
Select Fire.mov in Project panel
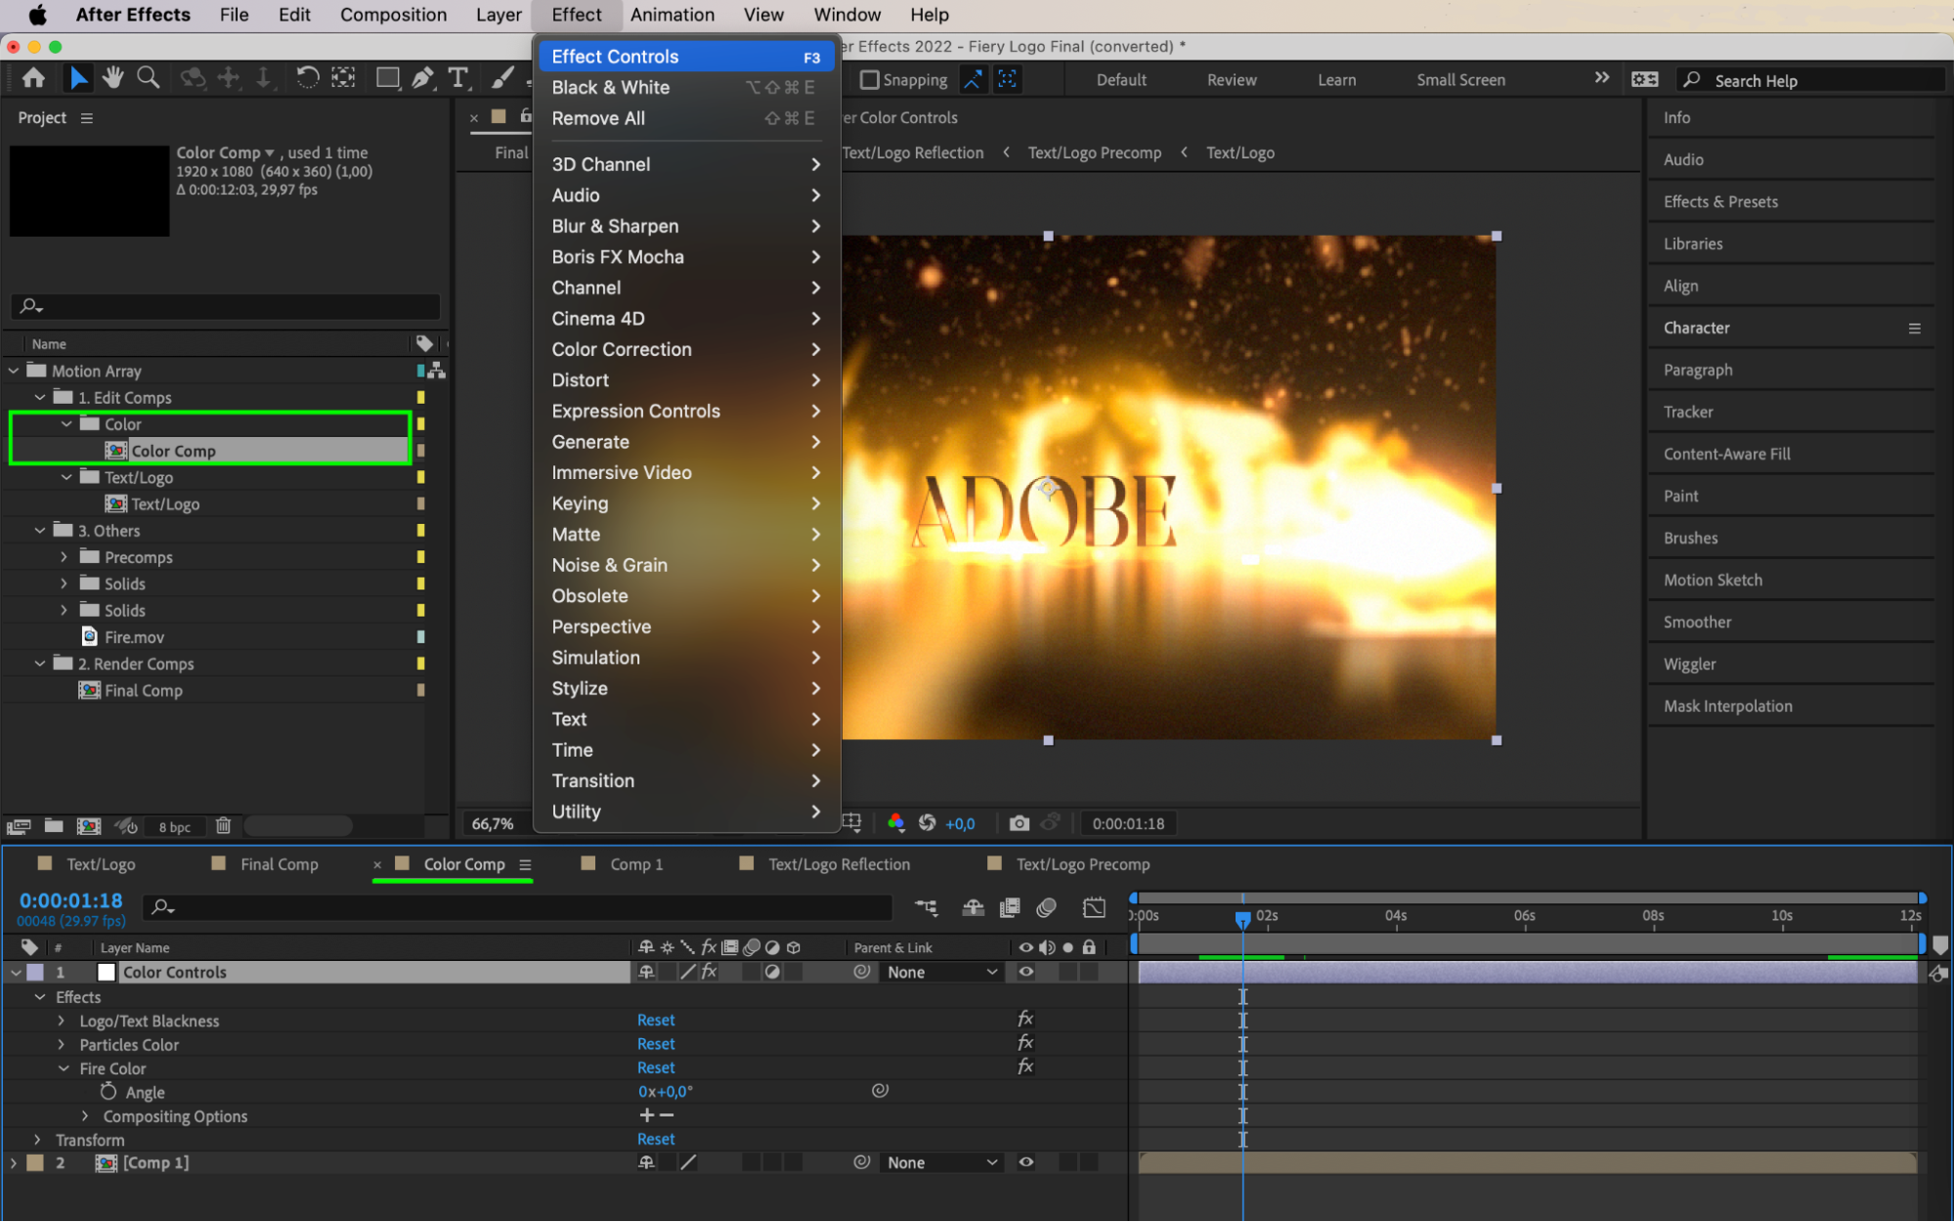pyautogui.click(x=134, y=637)
